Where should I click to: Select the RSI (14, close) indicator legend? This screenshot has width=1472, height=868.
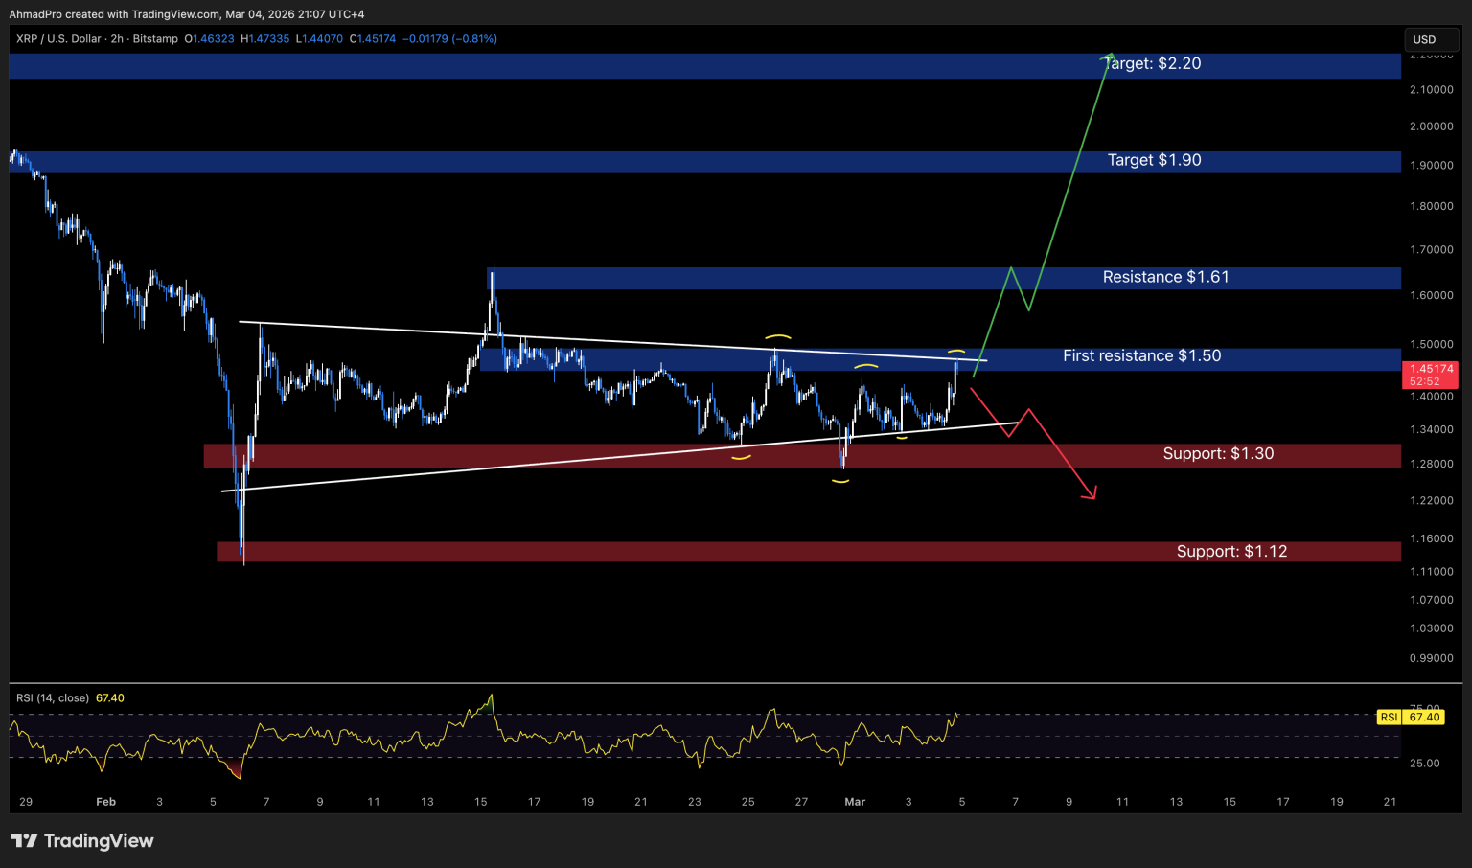click(x=53, y=698)
